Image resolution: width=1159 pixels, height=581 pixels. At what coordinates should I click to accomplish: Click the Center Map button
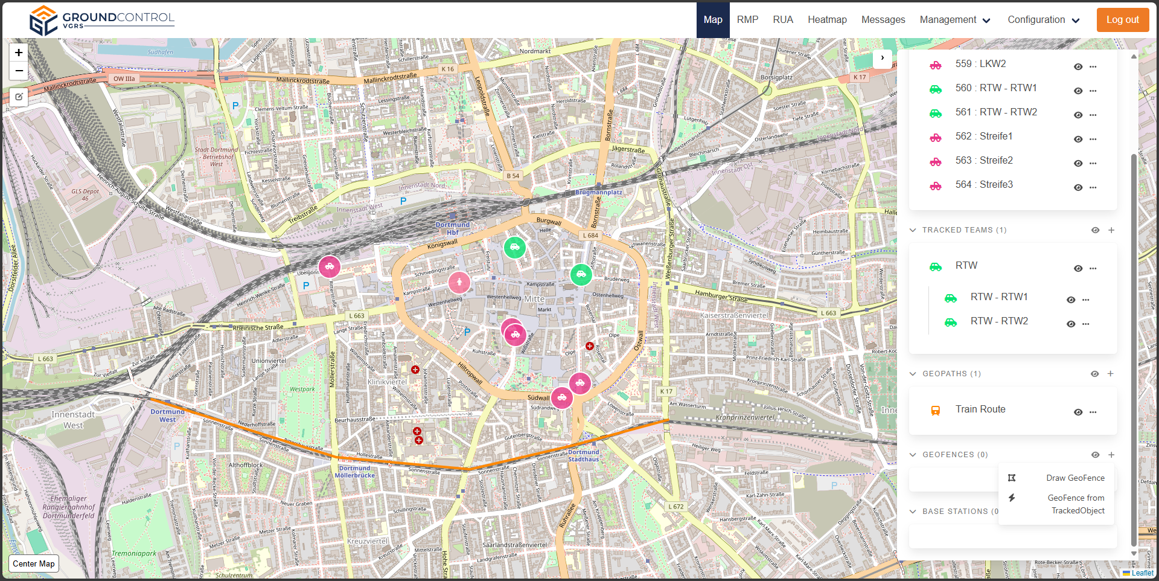pos(34,563)
